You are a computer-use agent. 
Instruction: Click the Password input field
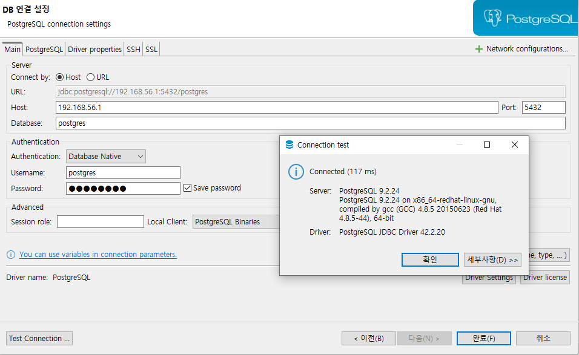pyautogui.click(x=124, y=188)
